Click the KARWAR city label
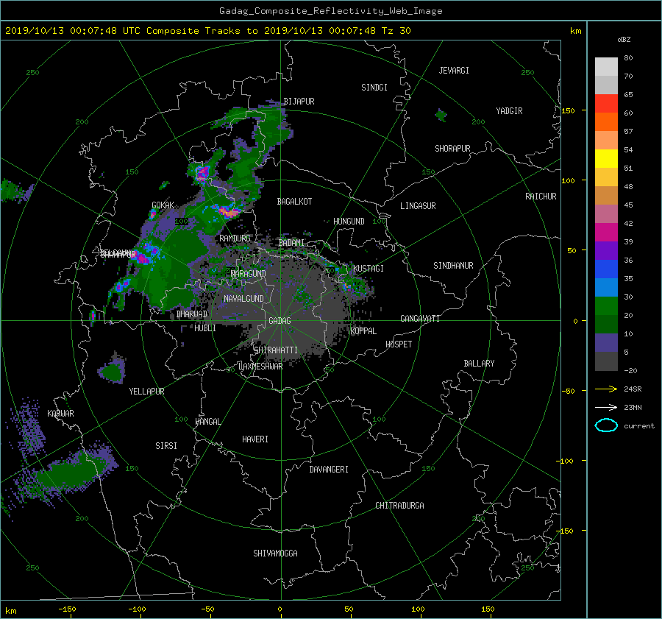The image size is (662, 619). (x=60, y=413)
